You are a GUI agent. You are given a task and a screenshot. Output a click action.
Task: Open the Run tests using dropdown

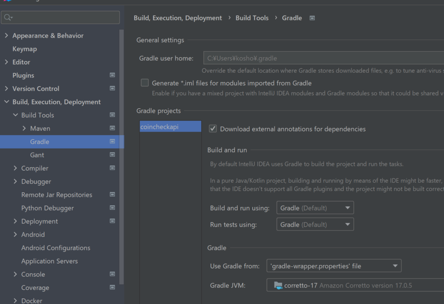(315, 225)
